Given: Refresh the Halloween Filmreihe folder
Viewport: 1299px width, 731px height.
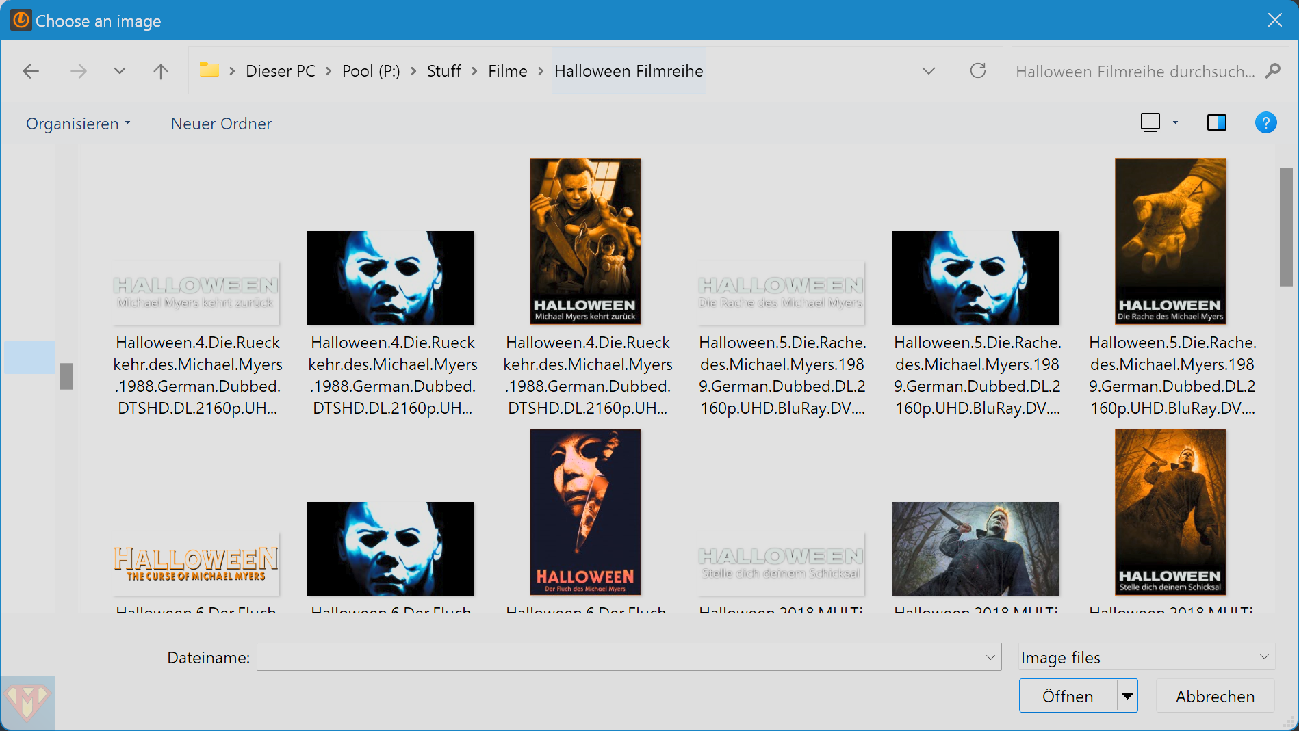Looking at the screenshot, I should coord(977,71).
